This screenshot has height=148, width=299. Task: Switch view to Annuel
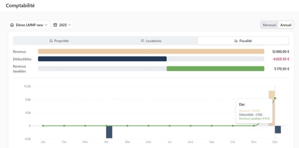point(286,25)
